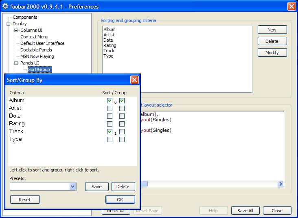Image resolution: width=298 pixels, height=218 pixels.
Task: Enable the Sort checkbox for Album
Action: pos(110,100)
